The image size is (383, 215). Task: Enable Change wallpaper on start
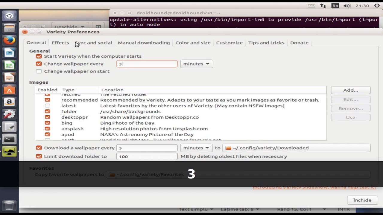tap(39, 71)
